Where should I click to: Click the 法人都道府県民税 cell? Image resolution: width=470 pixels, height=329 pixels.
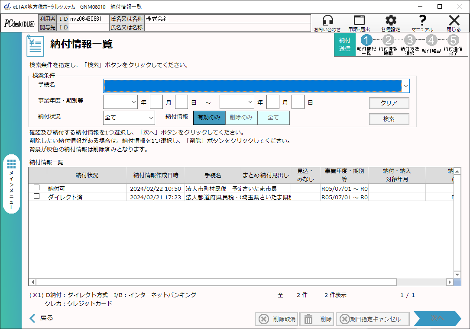(x=213, y=197)
